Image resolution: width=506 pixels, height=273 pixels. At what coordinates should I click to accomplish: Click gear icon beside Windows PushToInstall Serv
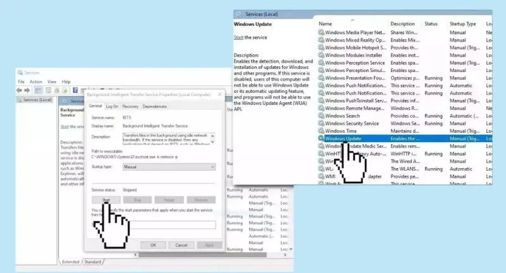pos(321,100)
